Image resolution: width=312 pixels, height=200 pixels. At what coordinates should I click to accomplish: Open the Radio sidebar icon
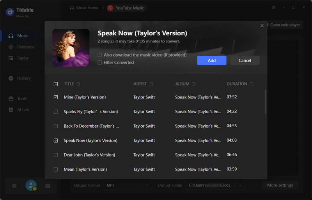point(11,58)
